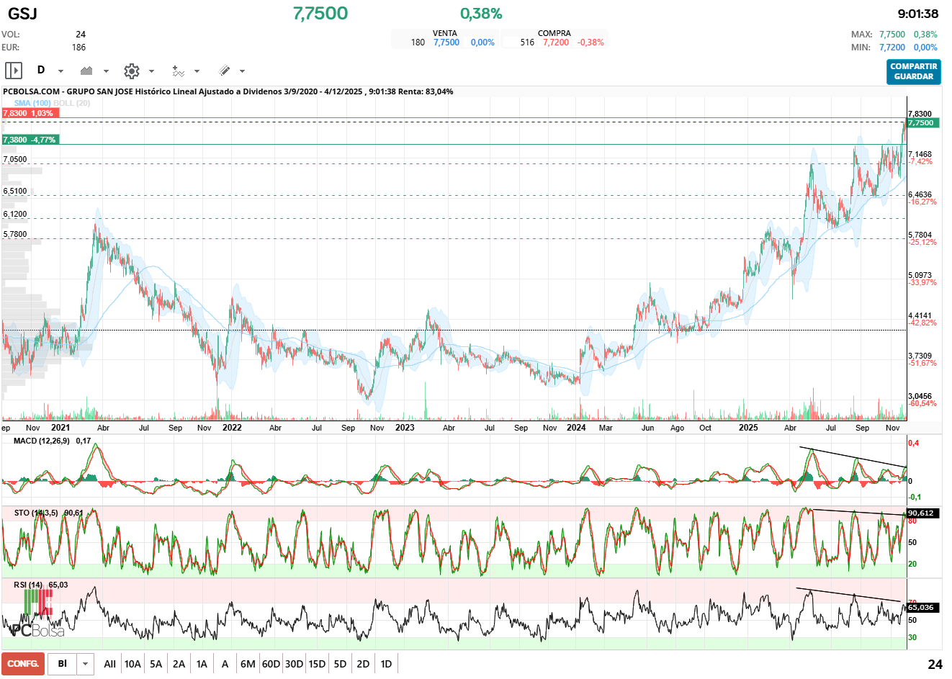Expand the settings gear dropdown arrow

(151, 71)
